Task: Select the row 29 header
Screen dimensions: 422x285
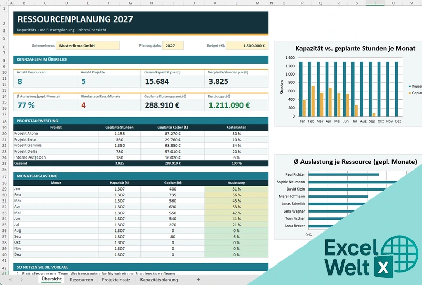Action: 4,189
